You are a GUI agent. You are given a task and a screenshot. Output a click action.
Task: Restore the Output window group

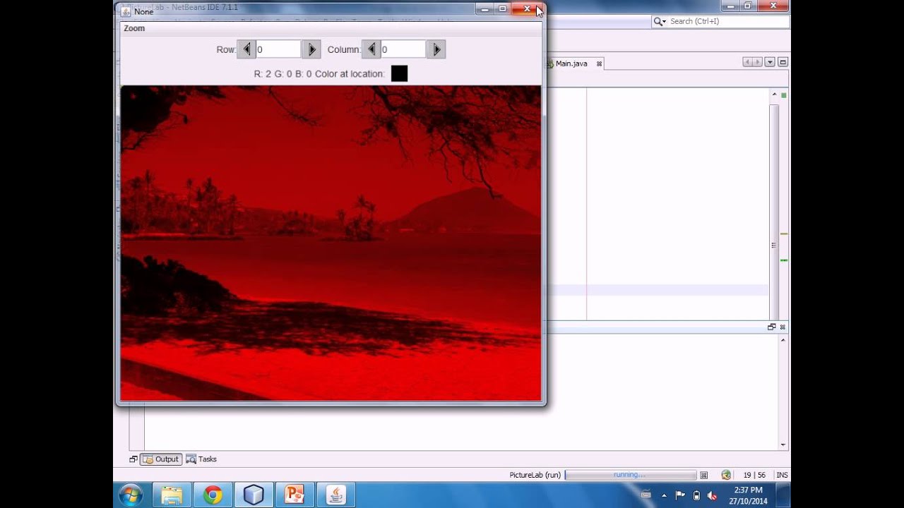771,327
